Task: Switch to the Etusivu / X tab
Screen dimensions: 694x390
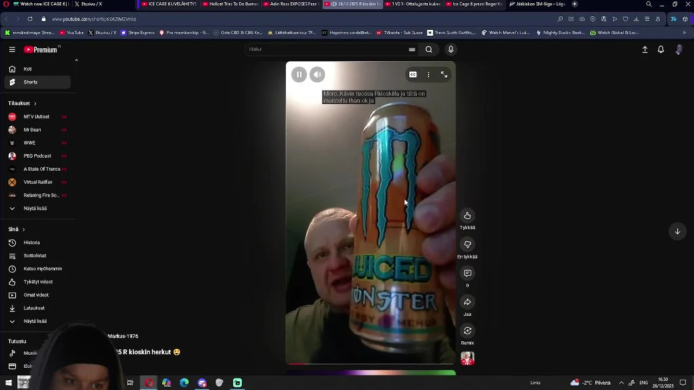Action: click(x=102, y=4)
